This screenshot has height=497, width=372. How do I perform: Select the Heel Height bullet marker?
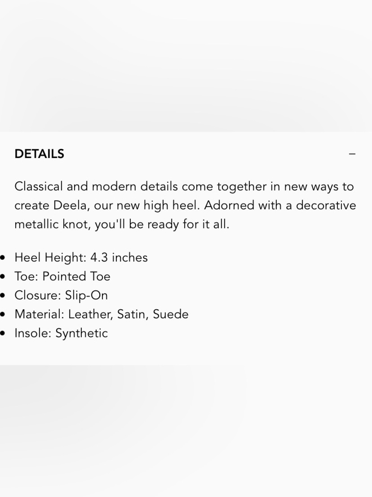tap(3, 258)
